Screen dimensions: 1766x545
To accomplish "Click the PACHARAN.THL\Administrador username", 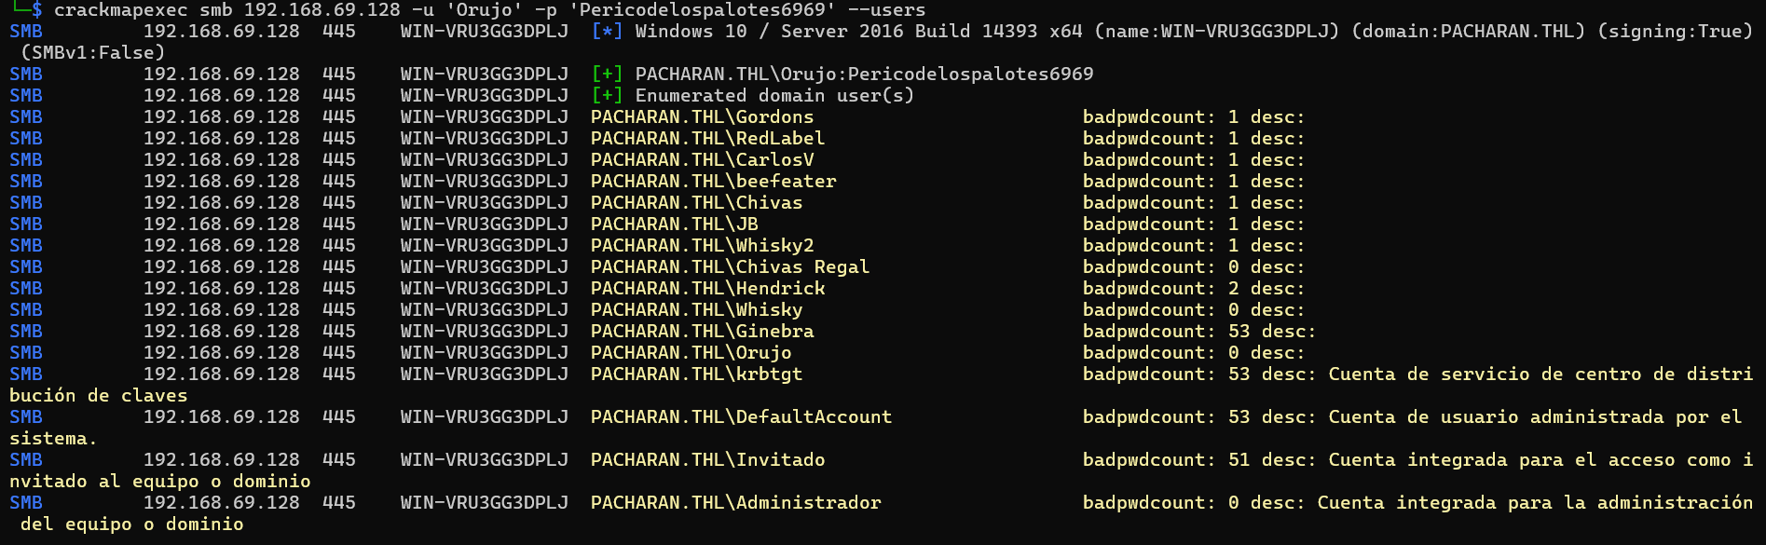I will tap(735, 503).
